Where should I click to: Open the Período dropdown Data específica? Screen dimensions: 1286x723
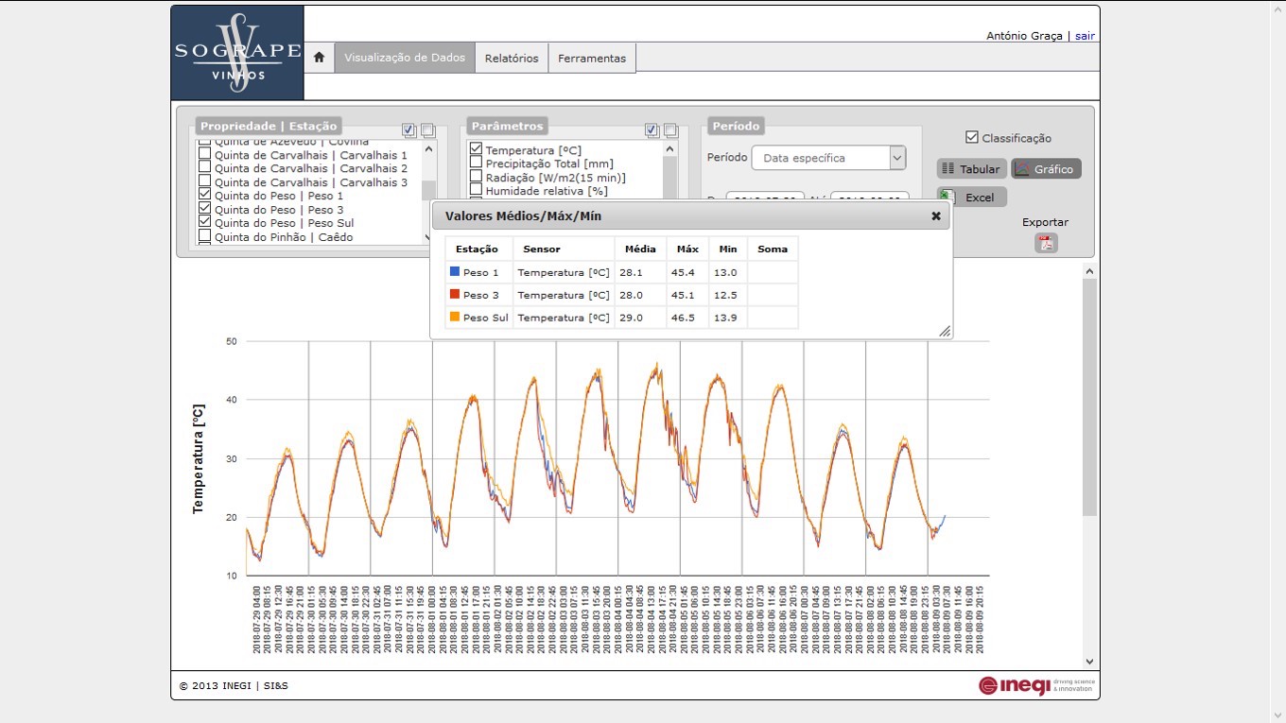pos(828,158)
